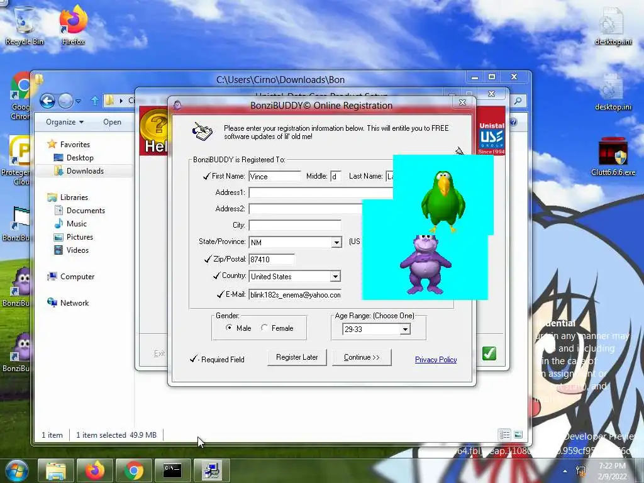Click the Middle initial input field
Screen dimensions: 644x483
coord(336,176)
